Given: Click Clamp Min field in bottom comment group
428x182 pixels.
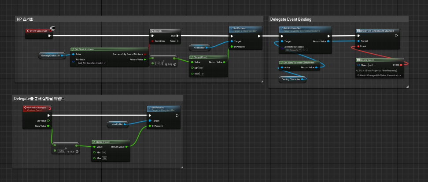Looking at the screenshot, I should (x=103, y=152).
